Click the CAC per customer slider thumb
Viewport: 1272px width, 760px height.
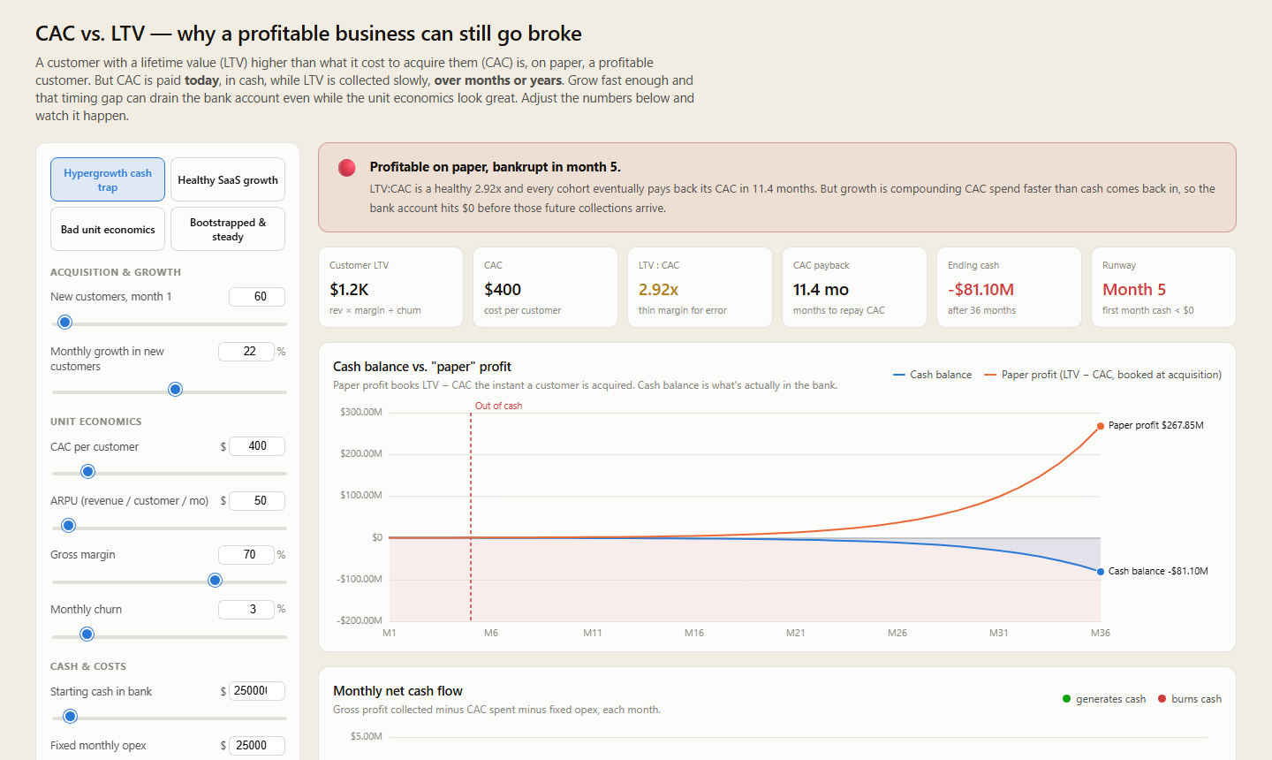coord(87,472)
